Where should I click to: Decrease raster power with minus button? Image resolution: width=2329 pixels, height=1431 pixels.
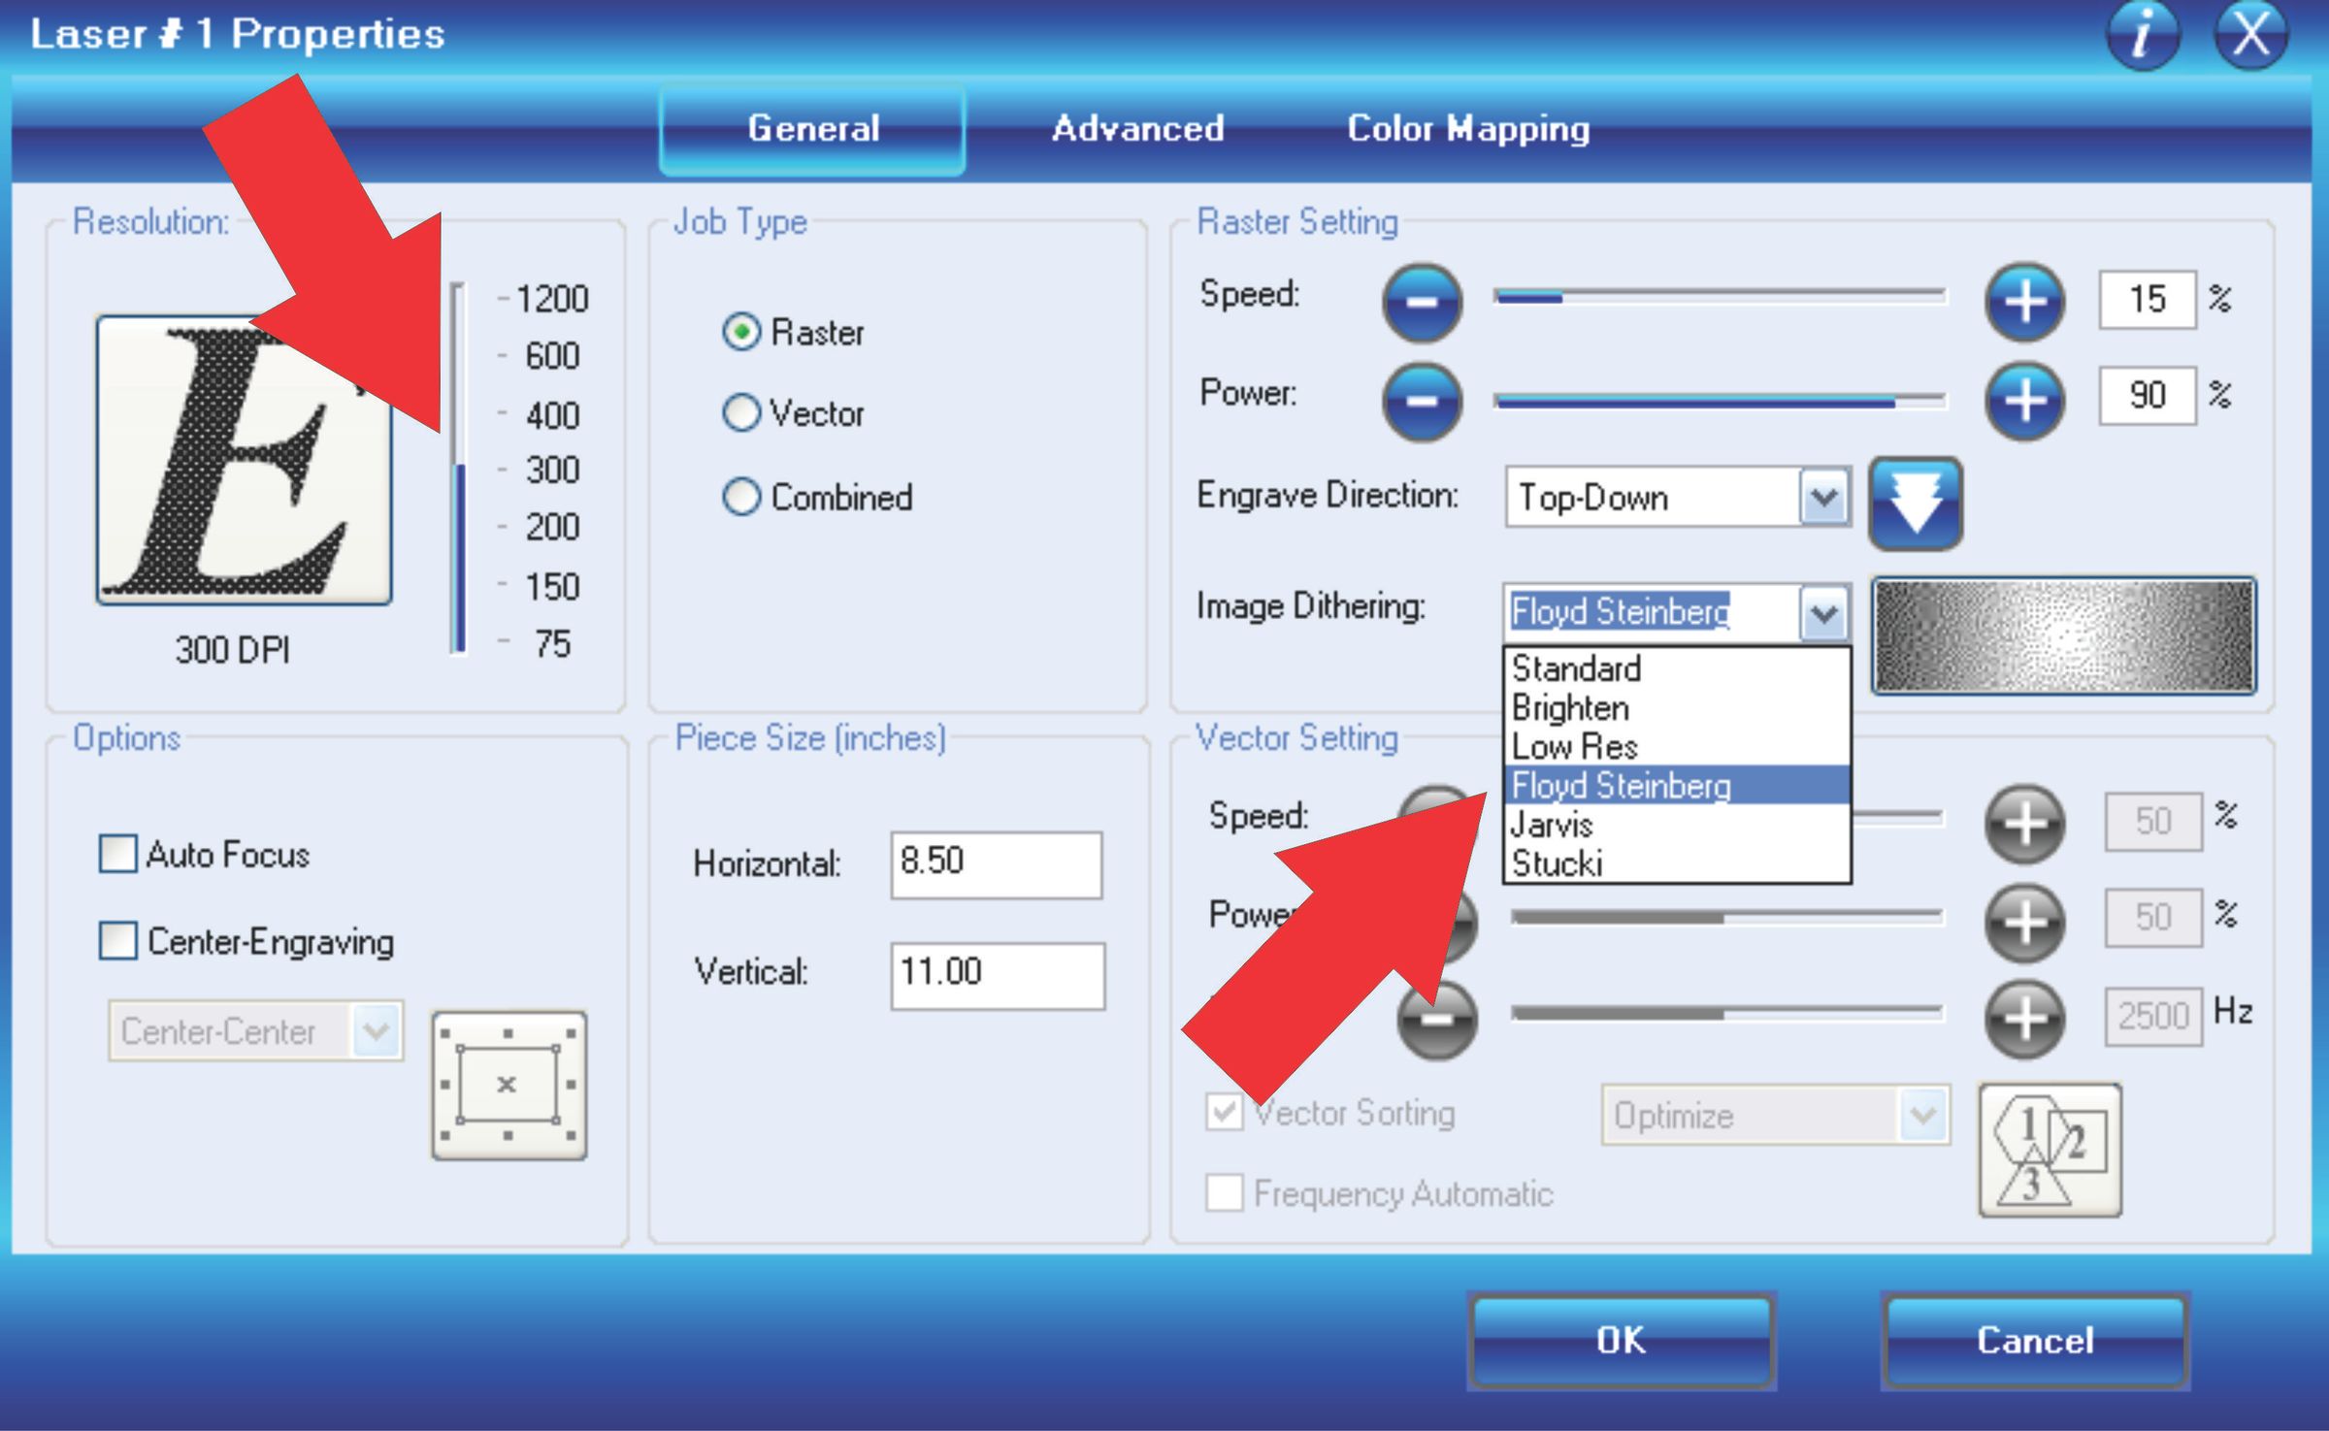pos(1422,401)
